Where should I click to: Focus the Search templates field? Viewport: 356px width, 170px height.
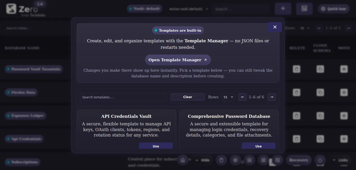(123, 97)
